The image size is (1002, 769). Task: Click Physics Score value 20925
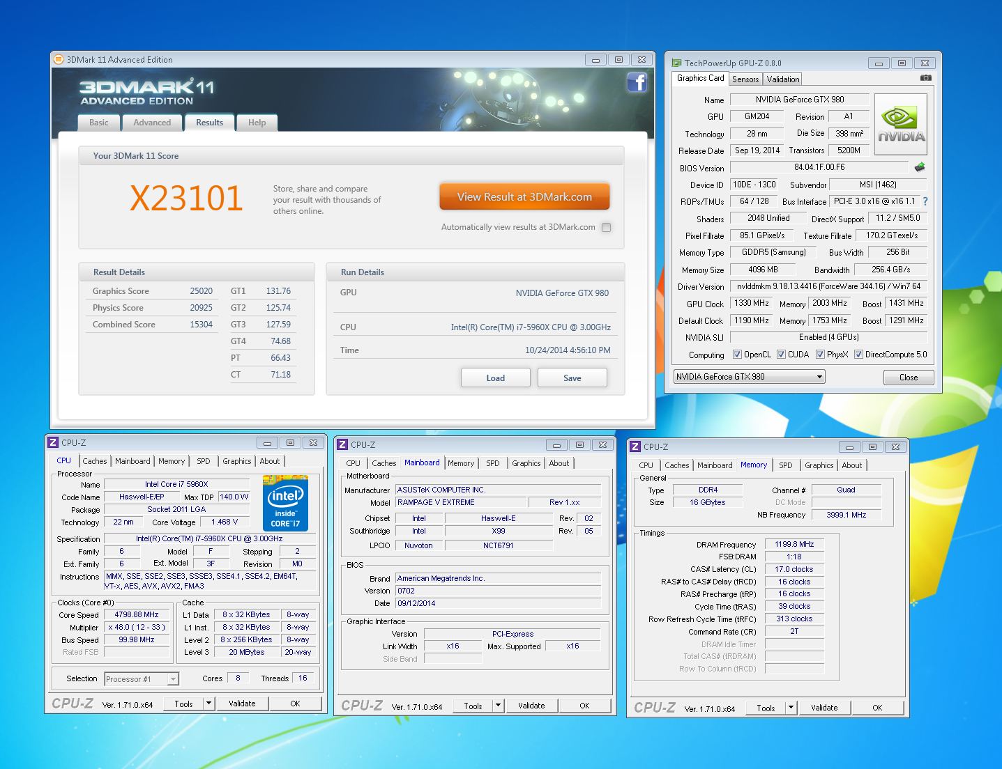point(202,308)
